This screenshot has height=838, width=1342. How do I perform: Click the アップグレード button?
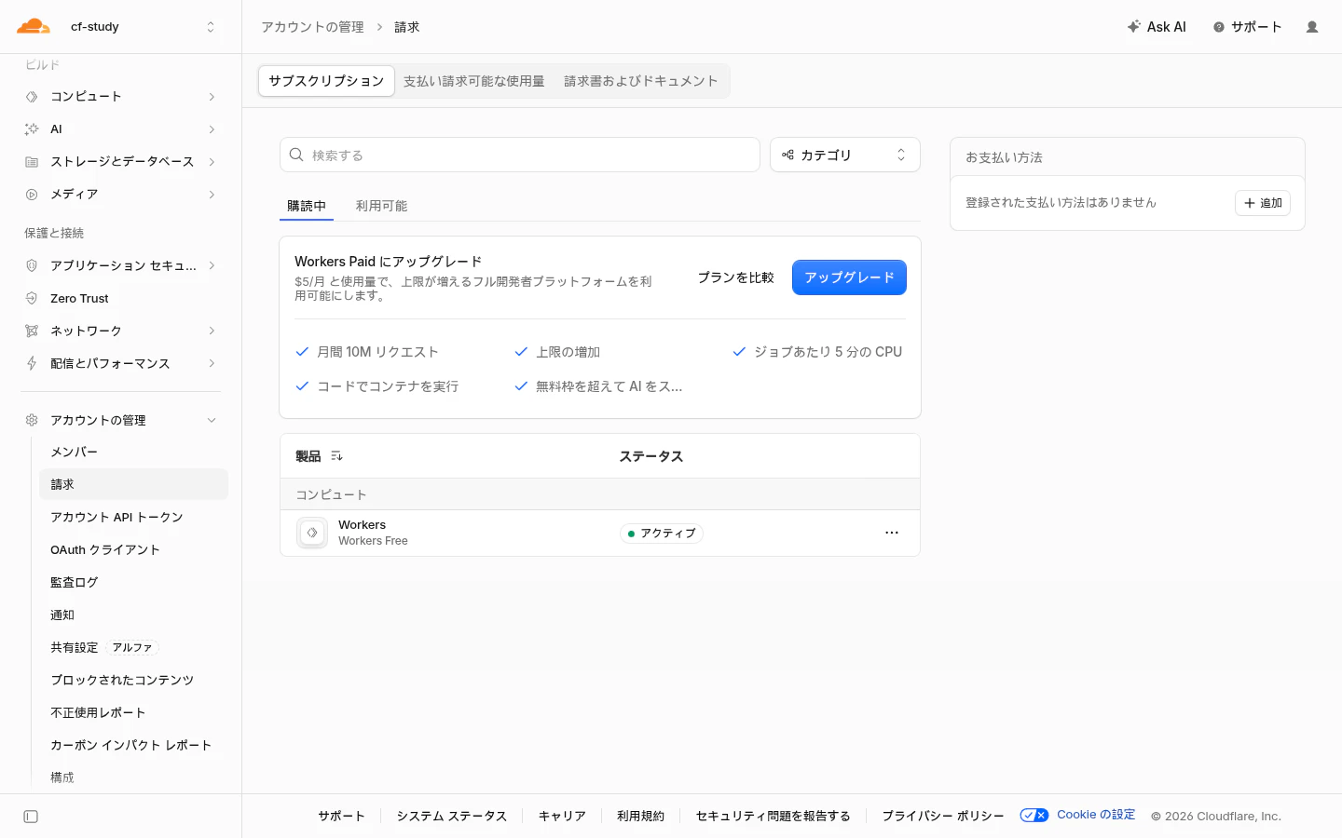click(x=849, y=277)
